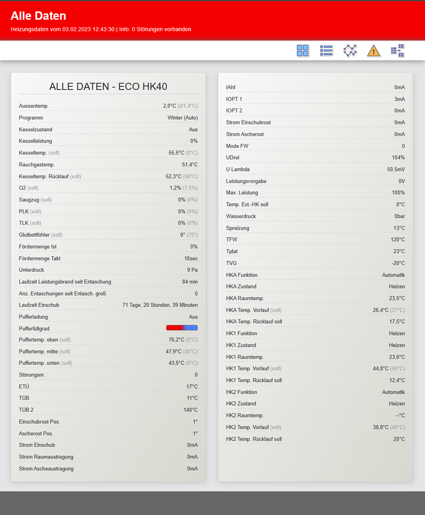
Task: Click the Saugzug (soll) label
Action: [36, 200]
